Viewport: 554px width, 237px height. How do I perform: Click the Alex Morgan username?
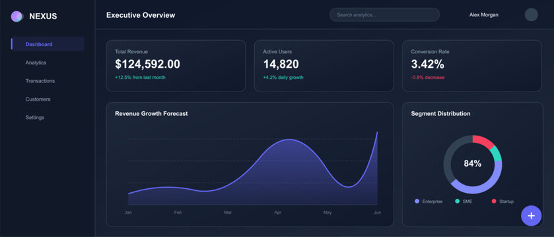pyautogui.click(x=484, y=14)
